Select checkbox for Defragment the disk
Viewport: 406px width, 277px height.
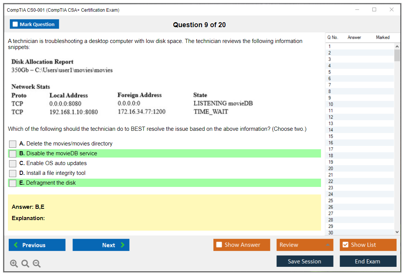point(13,183)
